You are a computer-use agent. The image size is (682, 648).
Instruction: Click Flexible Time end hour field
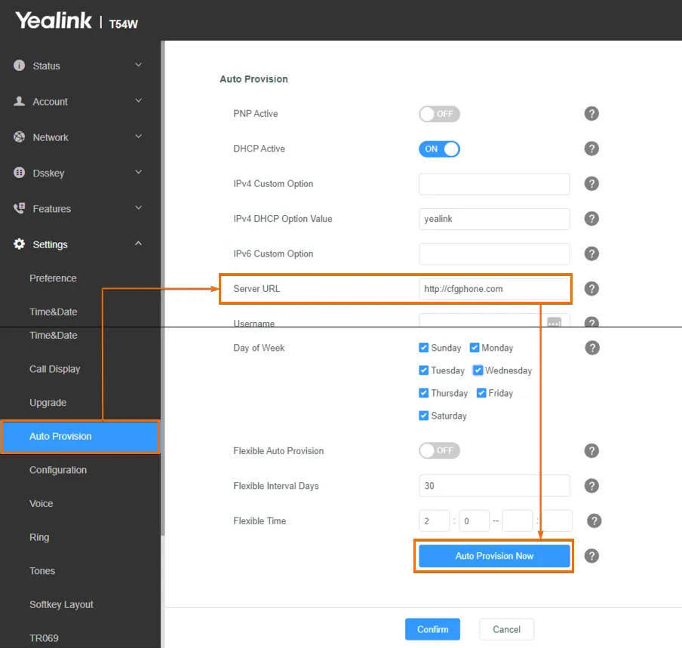tap(518, 521)
